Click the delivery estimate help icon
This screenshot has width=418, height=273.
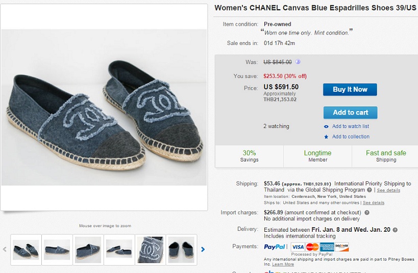[395, 230]
